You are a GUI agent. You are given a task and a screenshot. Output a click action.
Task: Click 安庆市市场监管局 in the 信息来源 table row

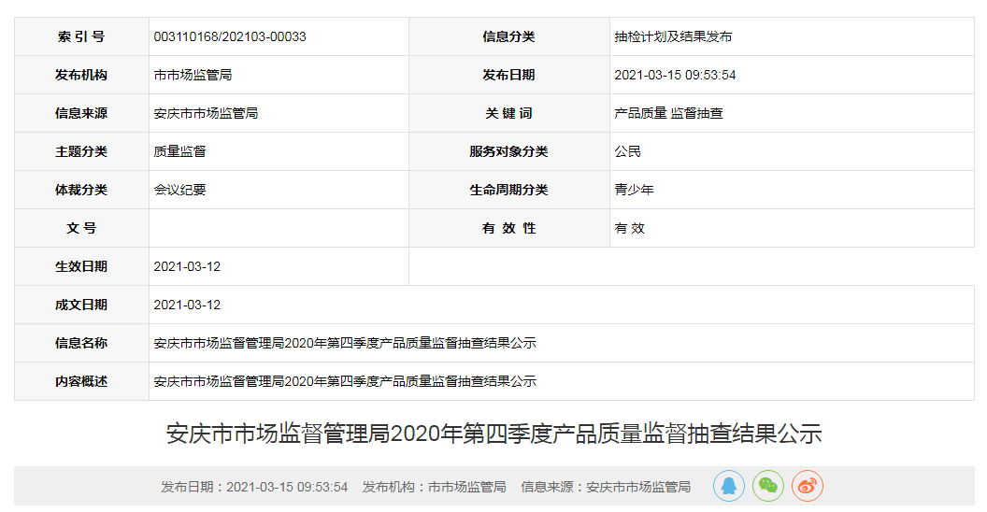(x=206, y=113)
